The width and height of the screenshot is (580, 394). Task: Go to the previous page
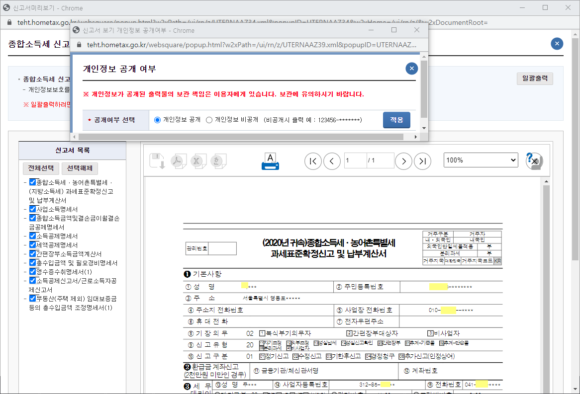(332, 161)
